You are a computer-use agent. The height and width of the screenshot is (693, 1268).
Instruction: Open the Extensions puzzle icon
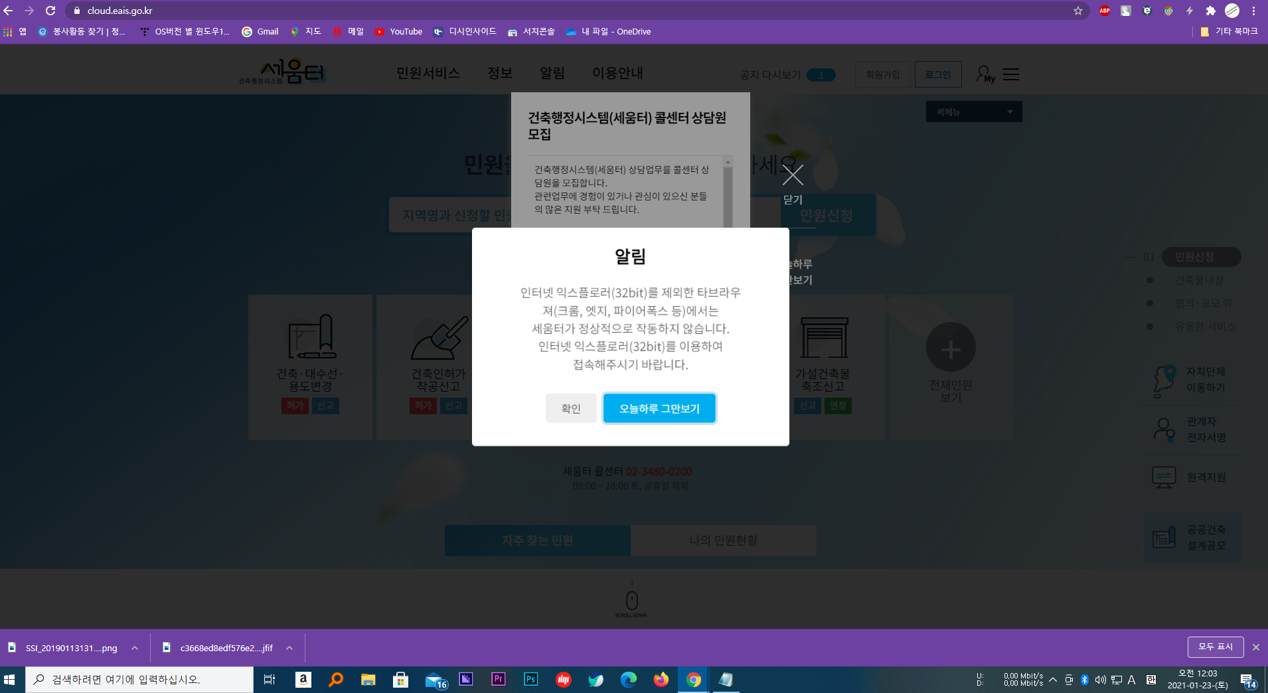pyautogui.click(x=1211, y=11)
